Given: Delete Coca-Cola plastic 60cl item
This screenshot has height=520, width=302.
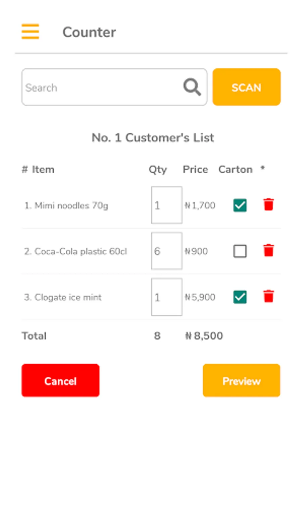Looking at the screenshot, I should point(268,251).
